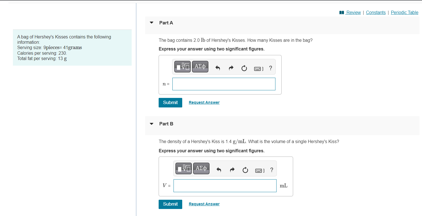Open Greek symbols button in Part B
Viewport: 422px width, 216px height.
[x=201, y=168]
